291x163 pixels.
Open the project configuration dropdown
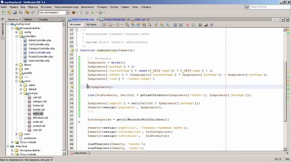pyautogui.click(x=67, y=13)
